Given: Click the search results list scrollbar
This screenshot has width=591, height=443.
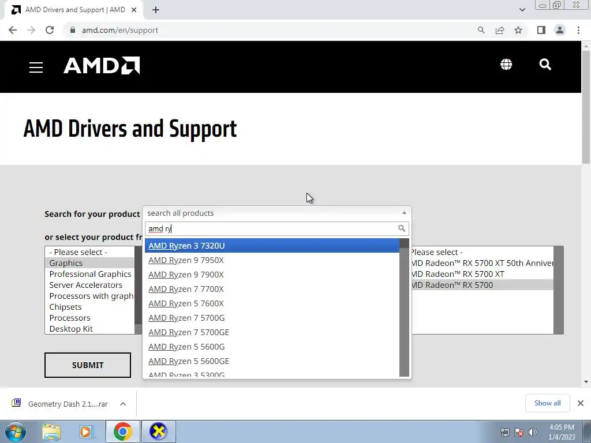Looking at the screenshot, I should pos(404,307).
